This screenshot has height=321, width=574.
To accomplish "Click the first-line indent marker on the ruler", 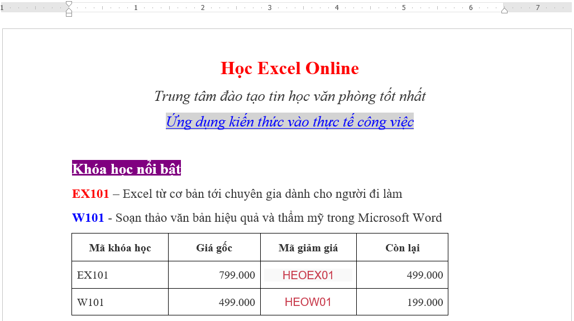I will pos(68,5).
